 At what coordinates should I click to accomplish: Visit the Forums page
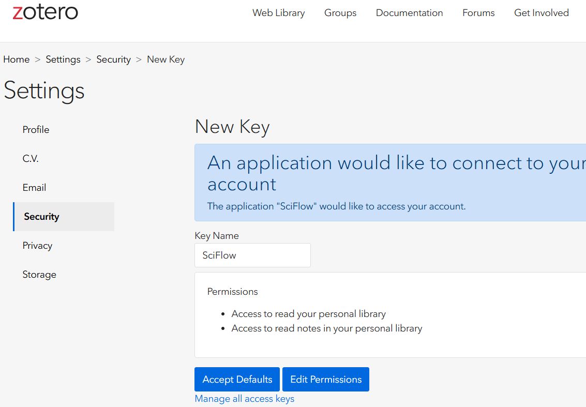click(x=478, y=13)
